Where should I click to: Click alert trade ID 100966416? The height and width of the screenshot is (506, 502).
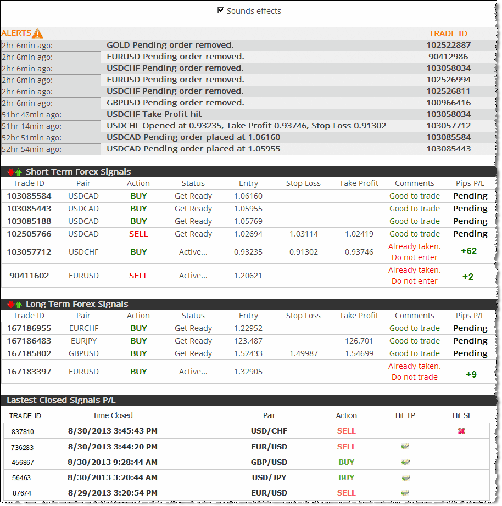[448, 103]
